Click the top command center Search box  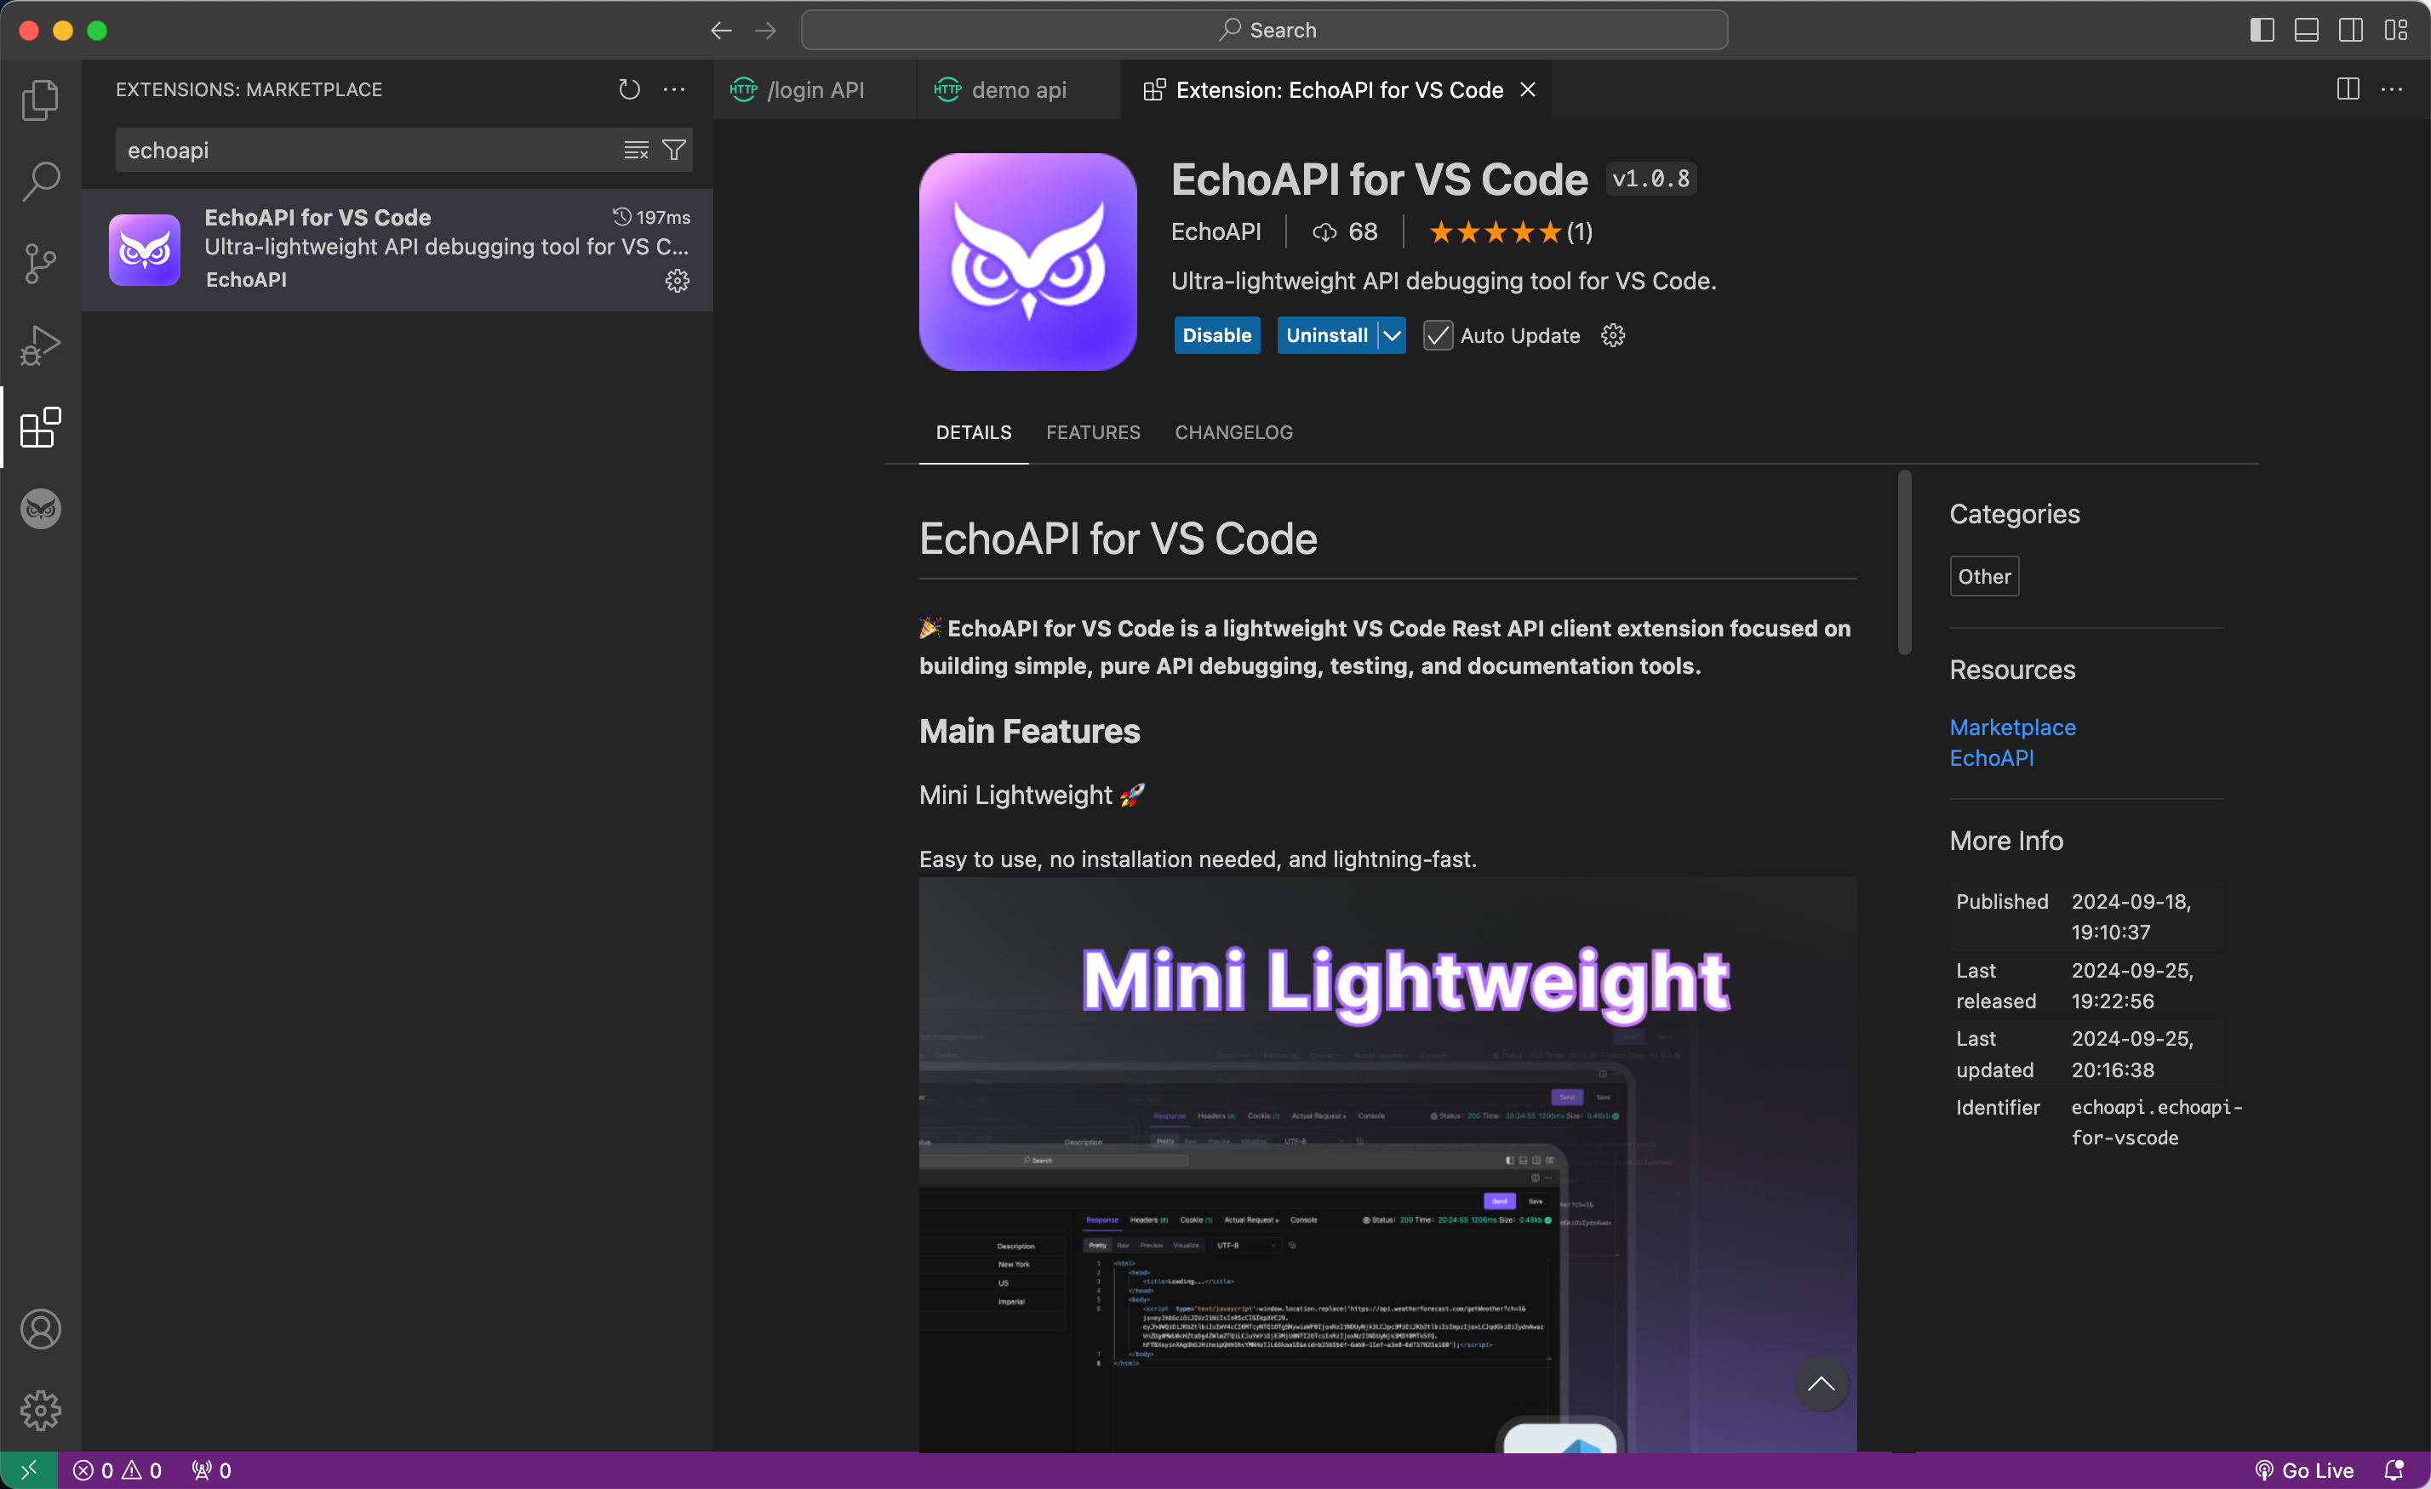(1264, 31)
